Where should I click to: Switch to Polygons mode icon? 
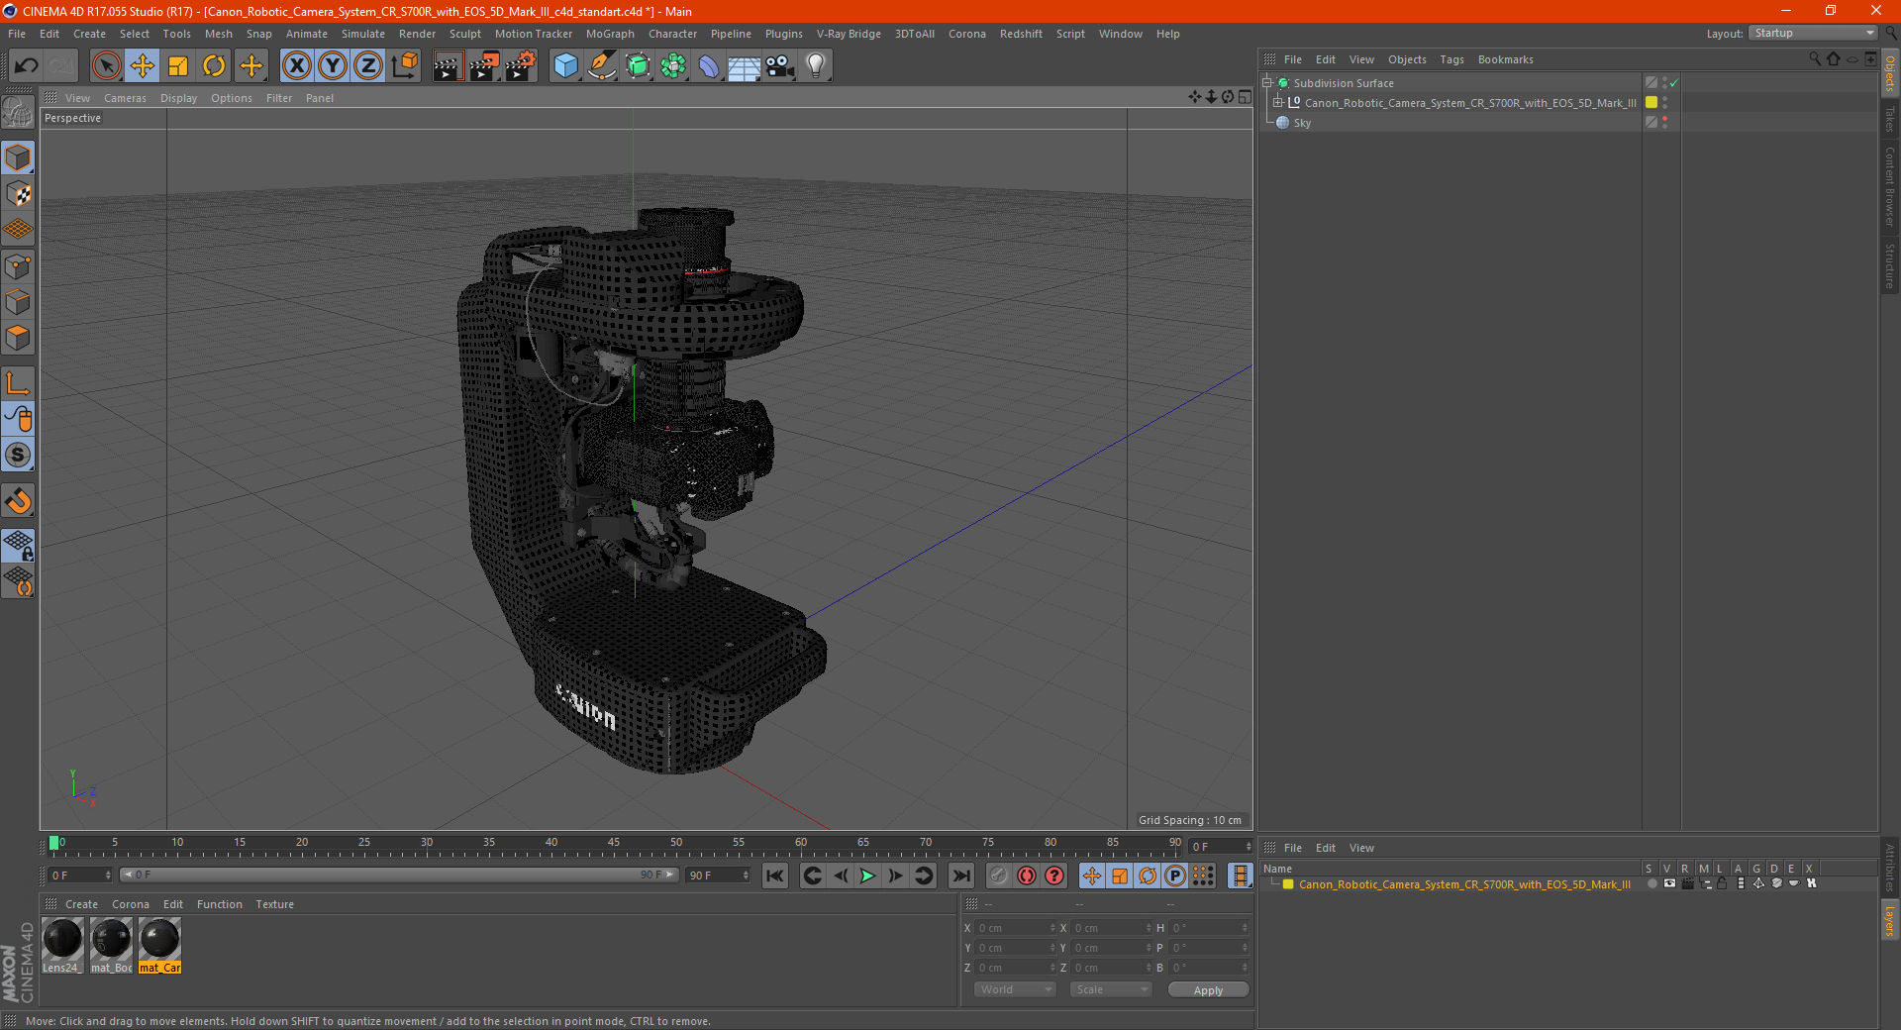point(18,338)
